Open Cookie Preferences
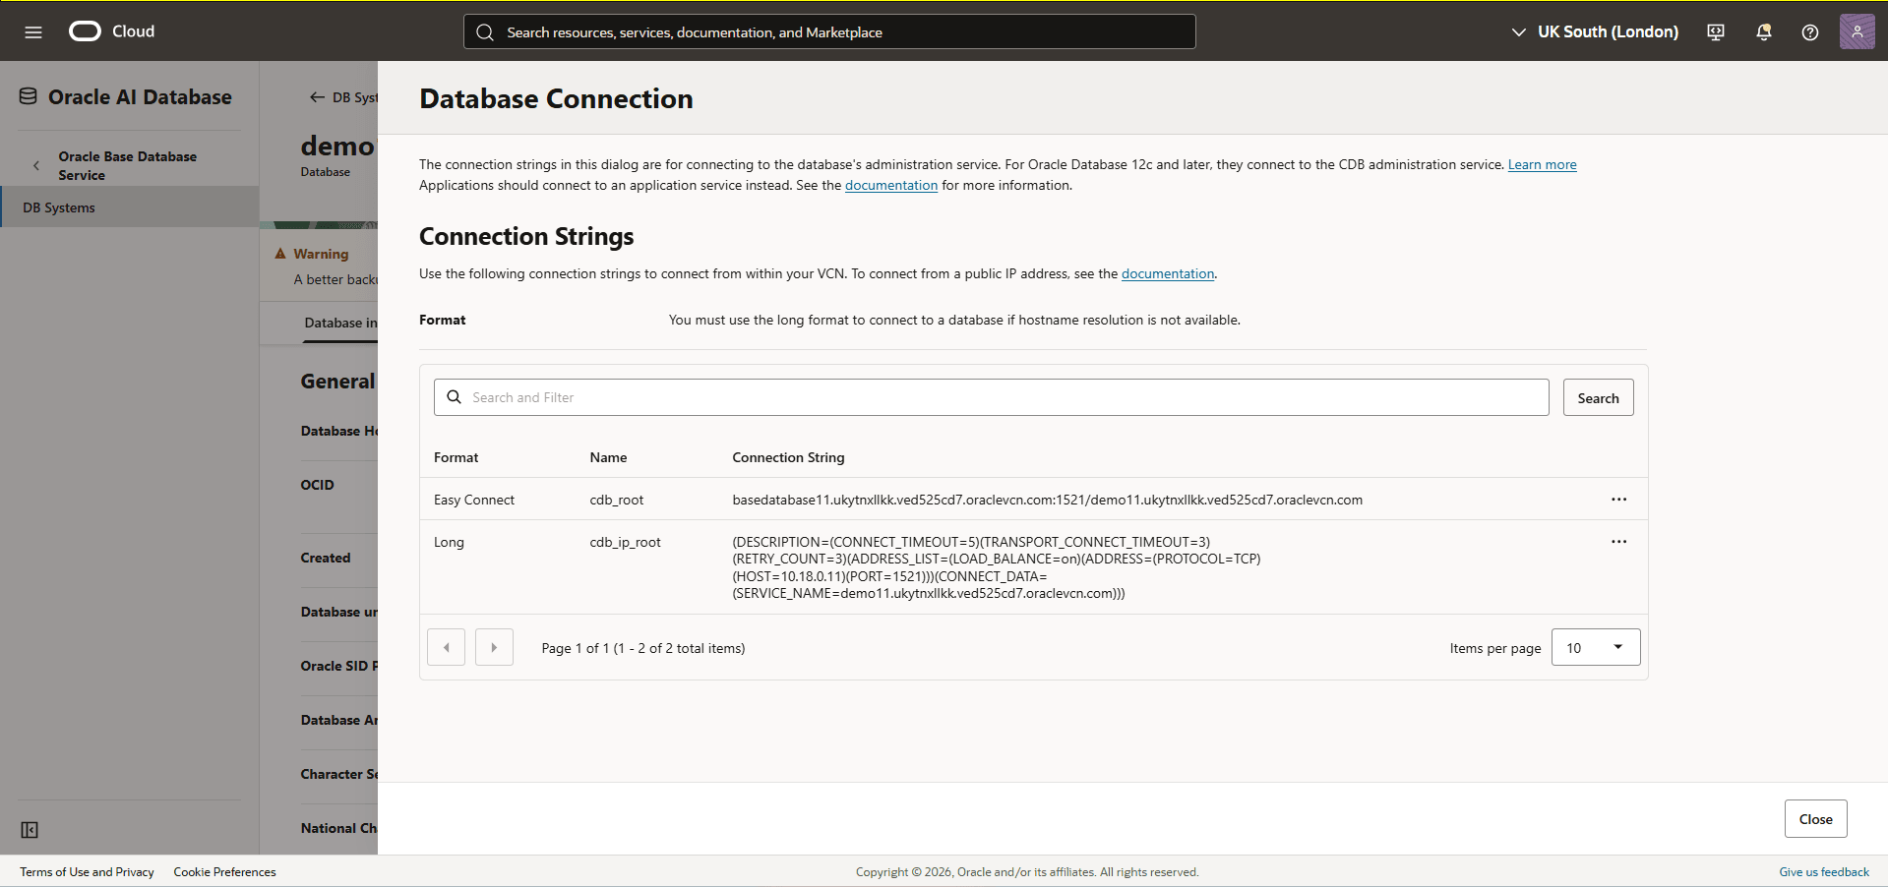The image size is (1888, 887). (224, 872)
